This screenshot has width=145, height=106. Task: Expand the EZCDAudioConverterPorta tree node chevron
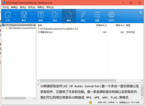point(3,28)
